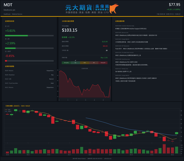Viewport: 184px width, 161px height.
Task: Click the 04/13 Mizuho rating row
Action: [29, 87]
